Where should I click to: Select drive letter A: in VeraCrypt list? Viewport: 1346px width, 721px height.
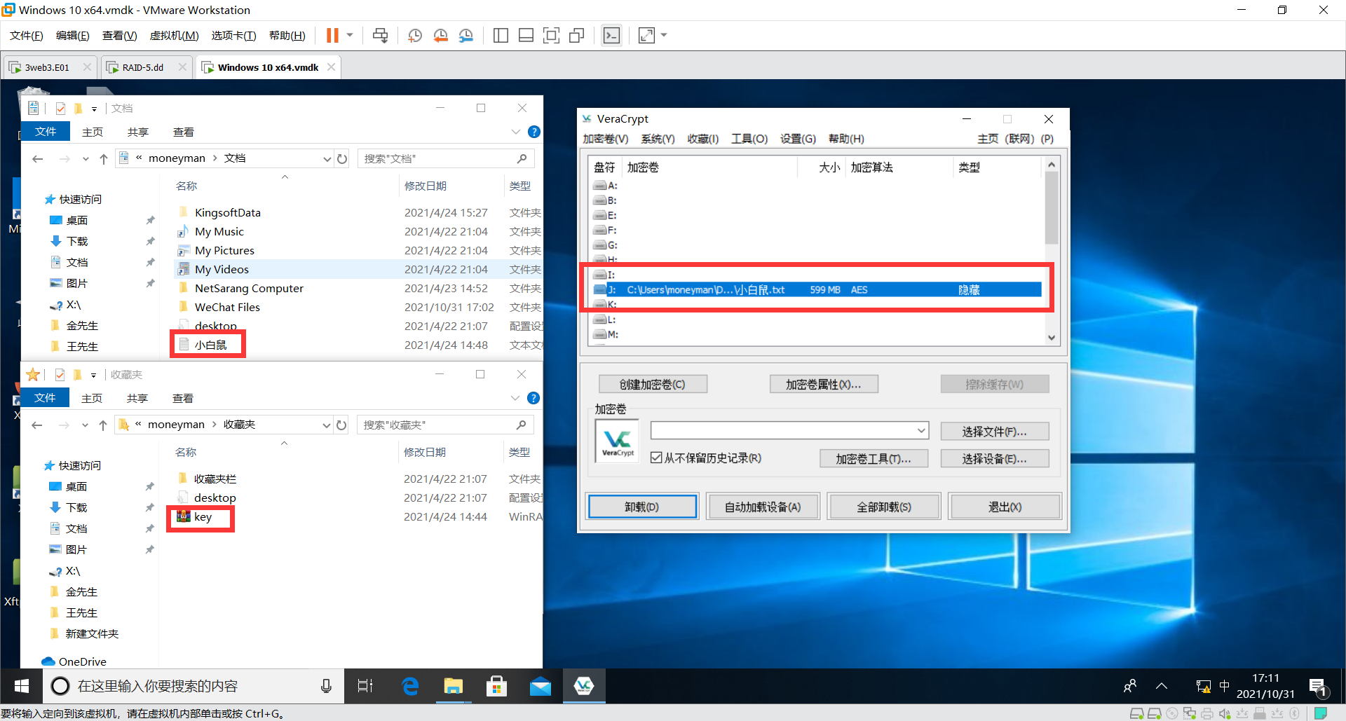606,186
